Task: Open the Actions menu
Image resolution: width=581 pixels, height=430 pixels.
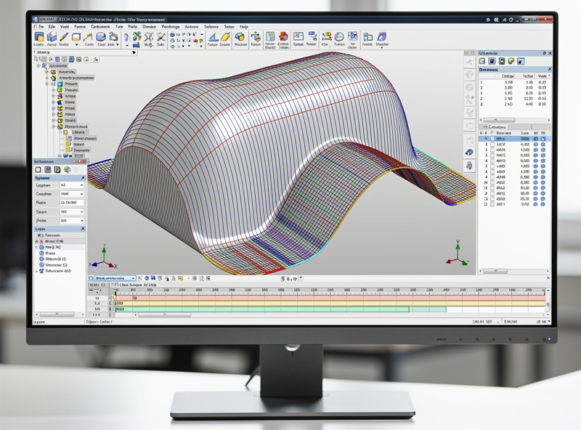Action: [192, 27]
